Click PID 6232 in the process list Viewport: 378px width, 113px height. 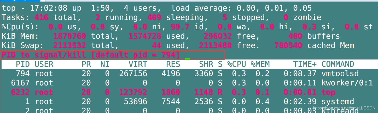pyautogui.click(x=20, y=92)
